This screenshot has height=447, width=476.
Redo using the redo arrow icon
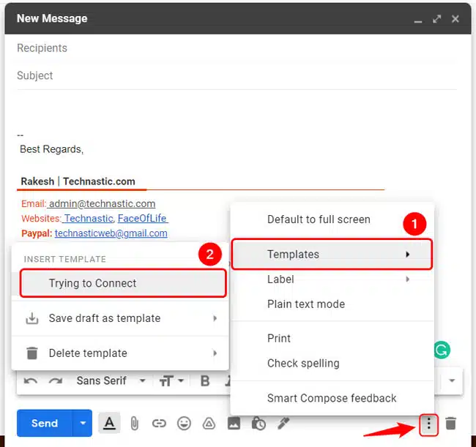[56, 381]
